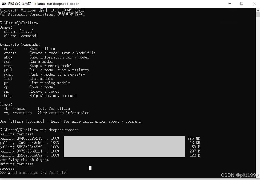Image resolution: width=260 pixels, height=180 pixels.
Task: Click 'ollama [command]' usage line
Action: [21, 36]
